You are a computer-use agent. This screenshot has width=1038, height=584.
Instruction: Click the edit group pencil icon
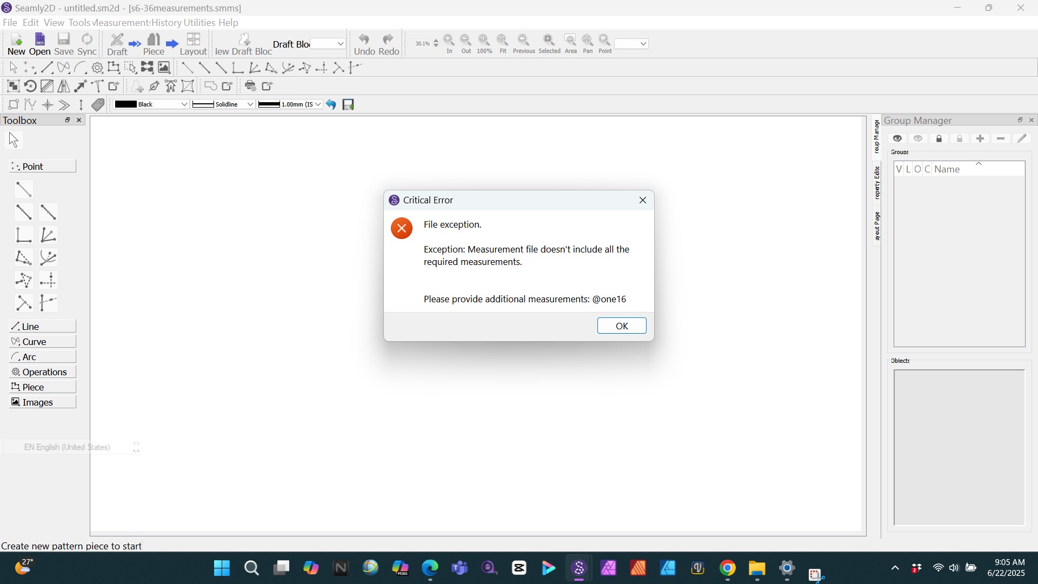[x=1022, y=139]
